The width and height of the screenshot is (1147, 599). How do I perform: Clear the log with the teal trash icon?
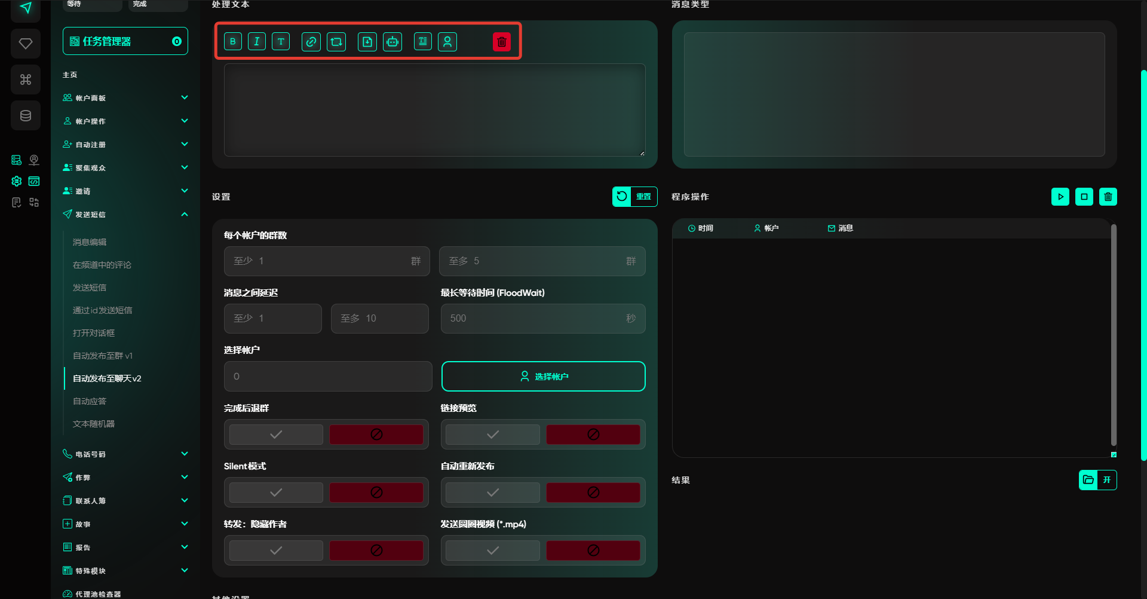(1108, 197)
